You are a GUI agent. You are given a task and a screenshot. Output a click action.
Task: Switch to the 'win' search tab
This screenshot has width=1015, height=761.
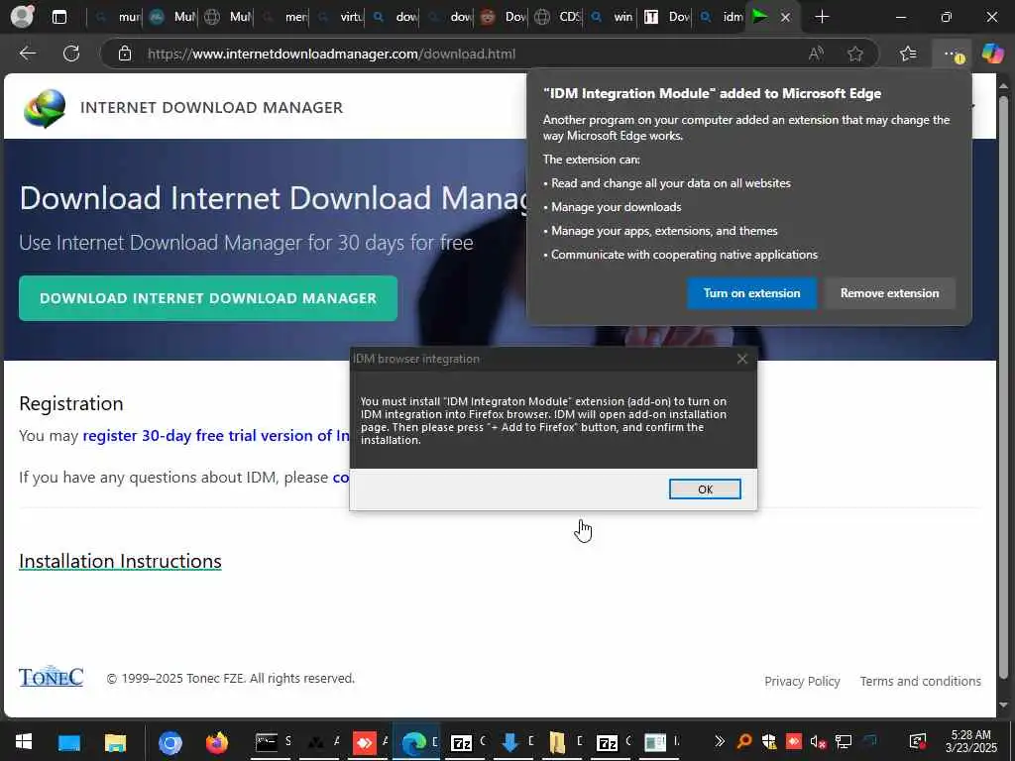(613, 17)
